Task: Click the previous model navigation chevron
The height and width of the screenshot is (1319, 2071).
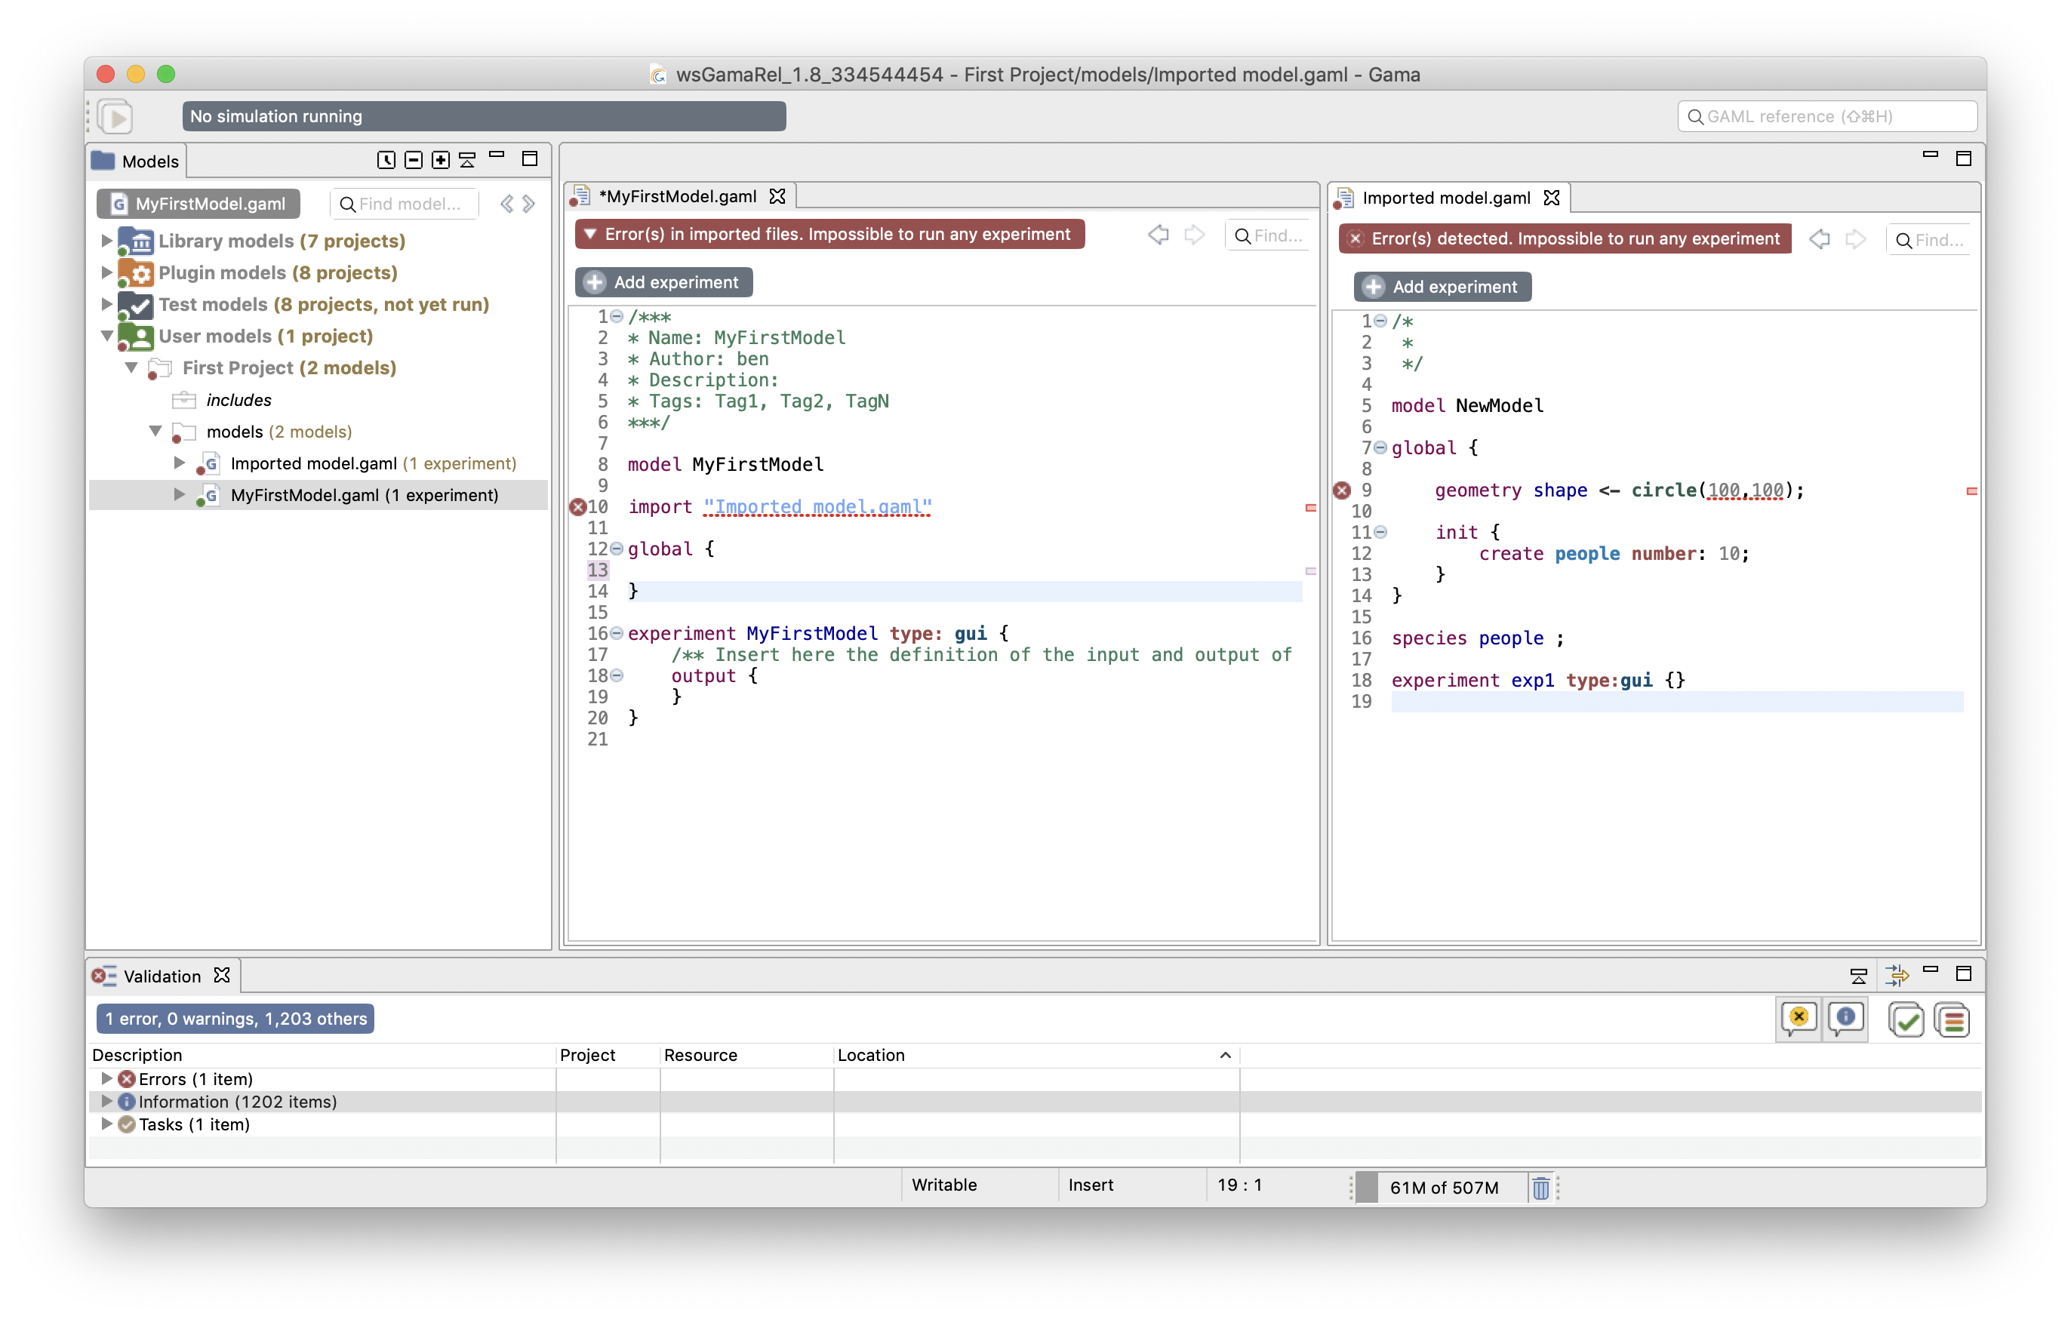Action: pyautogui.click(x=506, y=204)
